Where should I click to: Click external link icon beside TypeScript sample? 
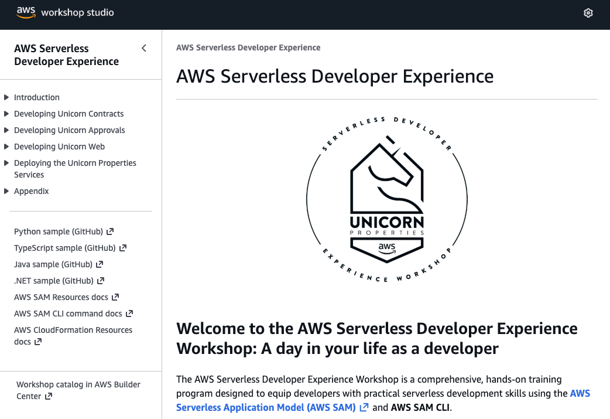pos(123,248)
